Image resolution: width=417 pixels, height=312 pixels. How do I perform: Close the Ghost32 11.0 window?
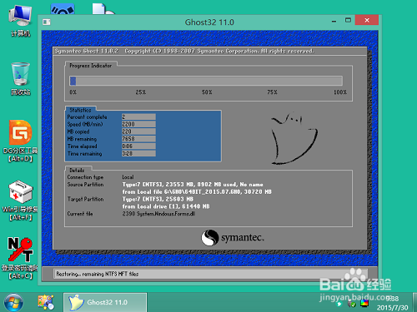[x=367, y=20]
